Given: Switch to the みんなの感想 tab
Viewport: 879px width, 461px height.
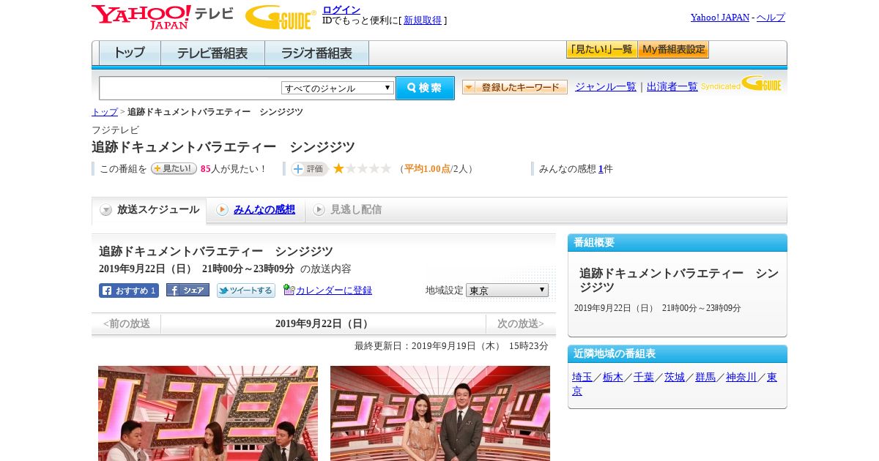Looking at the screenshot, I should click(256, 210).
